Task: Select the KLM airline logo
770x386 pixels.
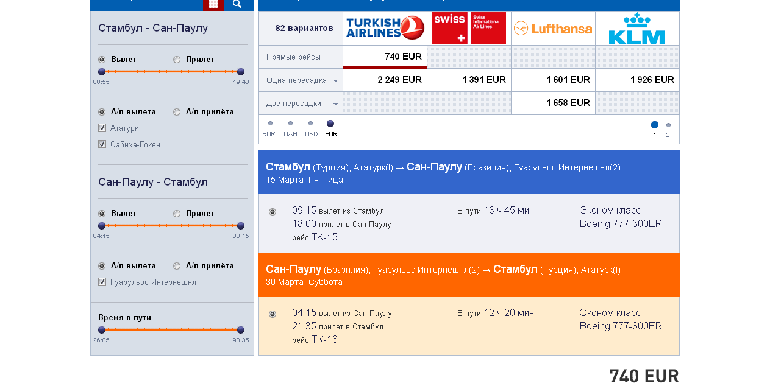Action: pos(637,28)
